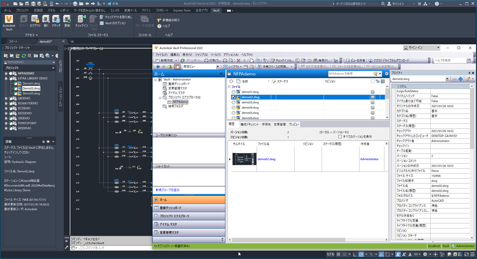Click the pencil edit icon in Properties panel
This screenshot has width=477, height=259.
[468, 79]
